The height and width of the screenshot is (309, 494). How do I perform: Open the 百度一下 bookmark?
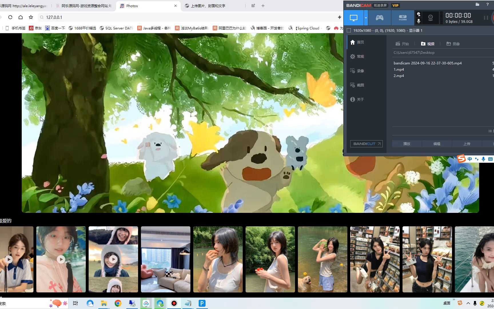point(55,28)
